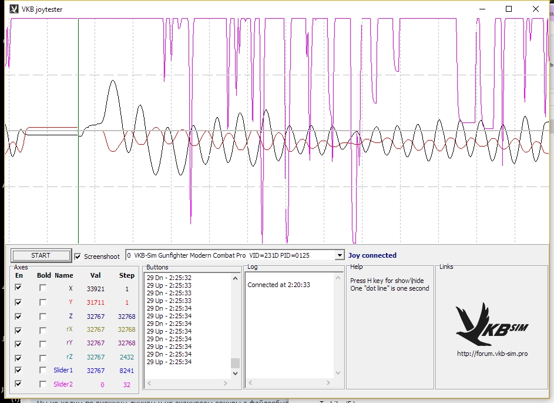Screen dimensions: 554x403
Task: Enable Bold for Slider2
Action: point(43,384)
